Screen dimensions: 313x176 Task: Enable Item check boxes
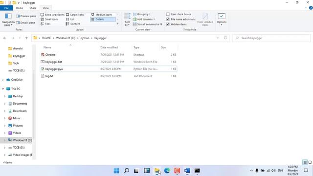pyautogui.click(x=179, y=14)
